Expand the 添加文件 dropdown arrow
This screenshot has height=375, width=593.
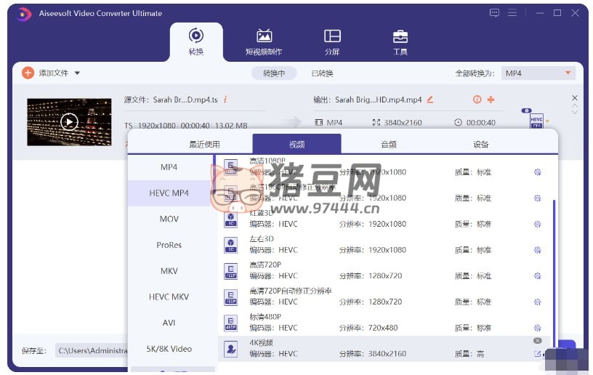77,73
